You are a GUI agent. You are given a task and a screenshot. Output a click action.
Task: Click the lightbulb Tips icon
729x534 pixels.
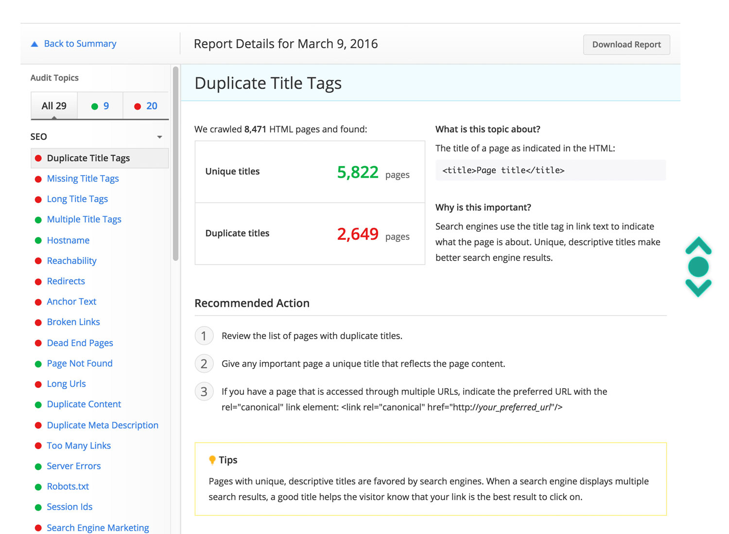pos(212,460)
